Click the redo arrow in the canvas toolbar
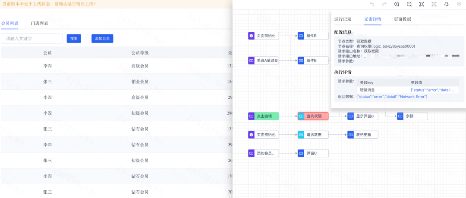This screenshot has width=466, height=198. pos(384,4)
